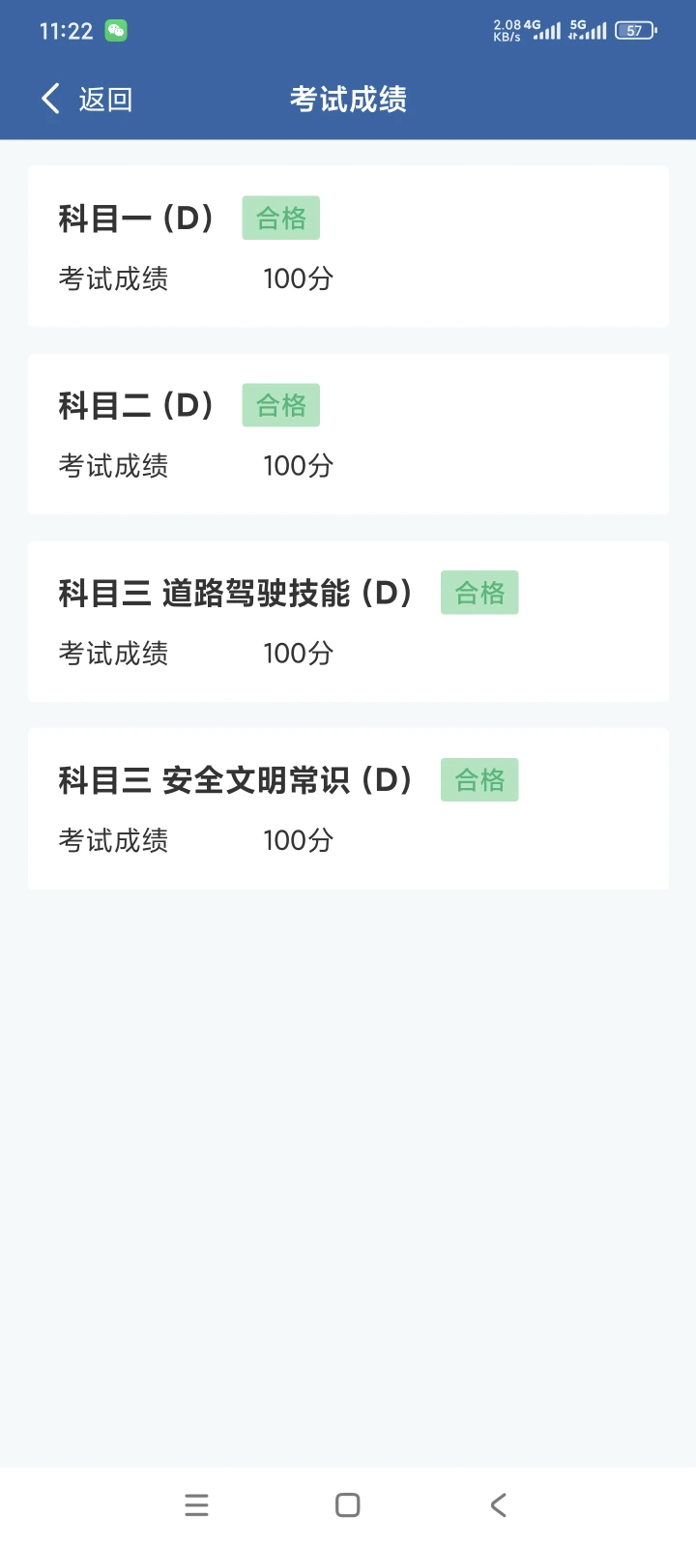
Task: Tap the 100分 score under 科目二
Action: 298,466
